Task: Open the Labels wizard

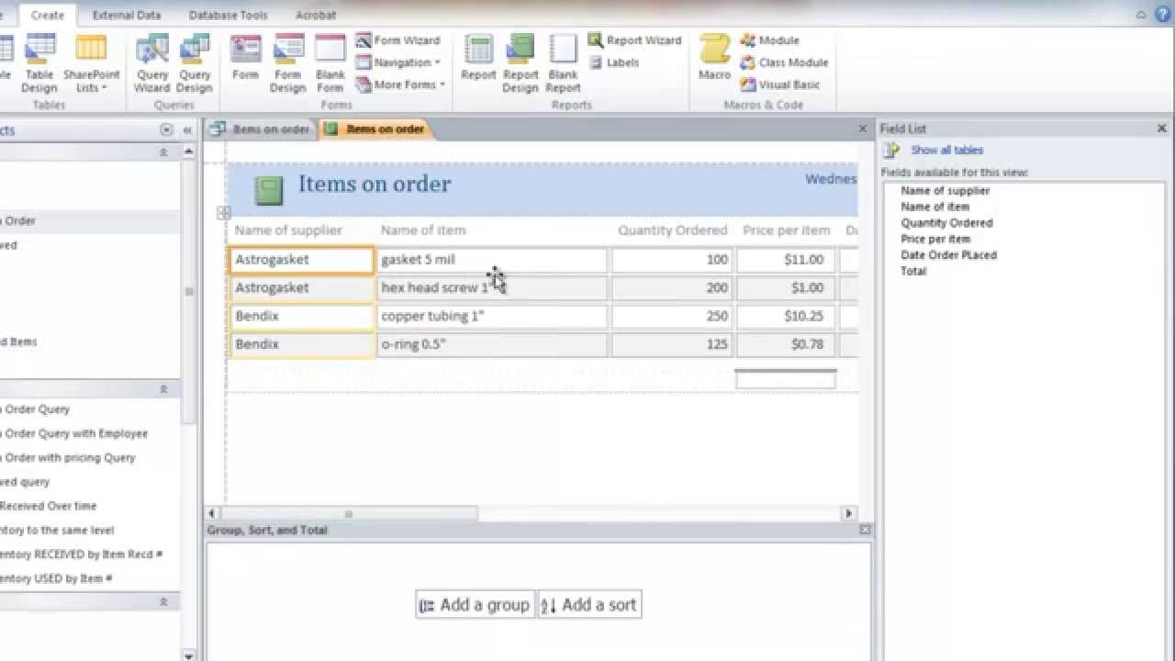Action: [x=613, y=62]
